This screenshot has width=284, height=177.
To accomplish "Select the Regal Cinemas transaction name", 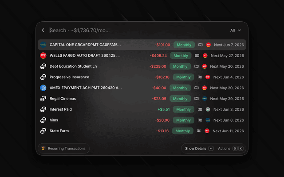I will (x=63, y=99).
